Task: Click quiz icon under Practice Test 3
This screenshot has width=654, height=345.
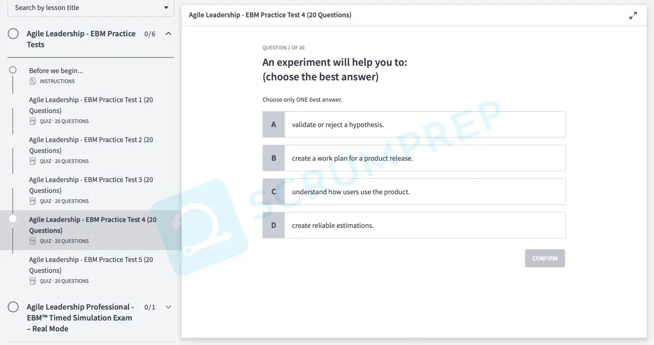Action: pos(33,201)
